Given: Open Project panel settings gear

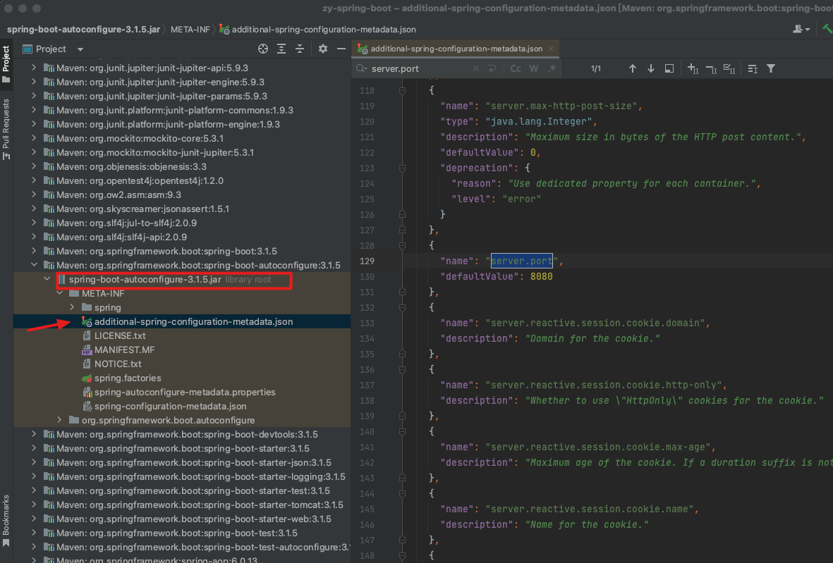Looking at the screenshot, I should click(x=323, y=49).
